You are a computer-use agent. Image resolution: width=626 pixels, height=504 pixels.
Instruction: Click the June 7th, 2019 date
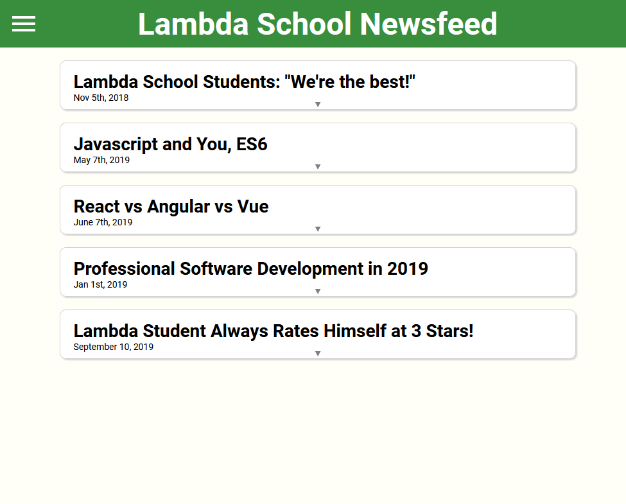(103, 222)
